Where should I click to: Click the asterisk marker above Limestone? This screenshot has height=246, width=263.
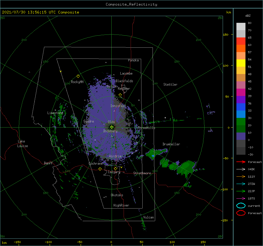pyautogui.click(x=55, y=110)
